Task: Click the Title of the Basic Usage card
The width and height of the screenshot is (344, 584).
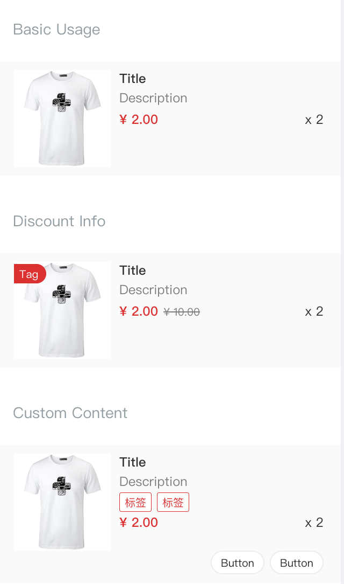Action: (132, 79)
